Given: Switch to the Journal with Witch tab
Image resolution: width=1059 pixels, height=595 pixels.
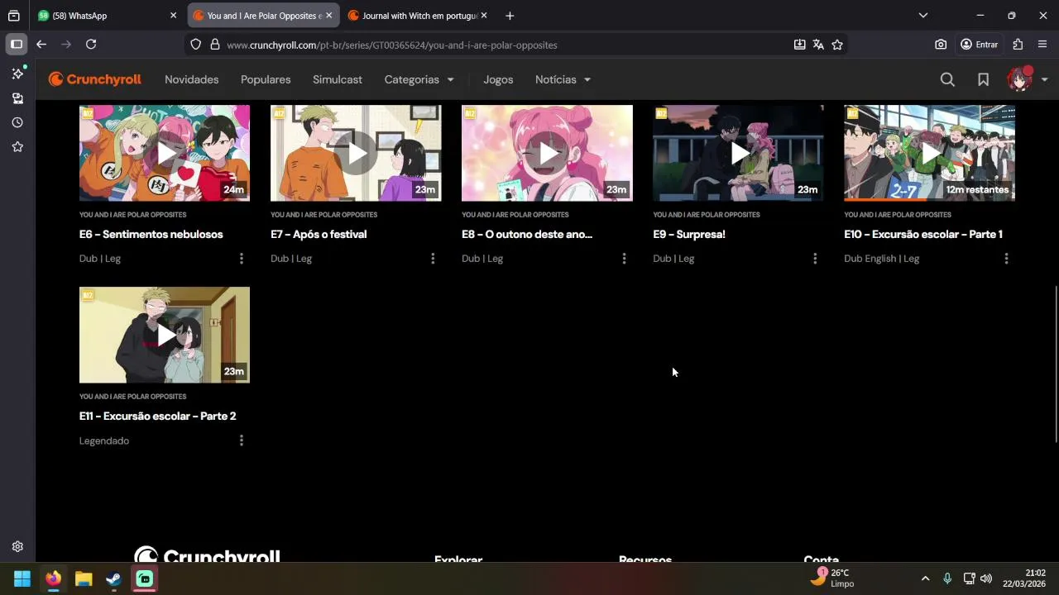Looking at the screenshot, I should pos(418,16).
